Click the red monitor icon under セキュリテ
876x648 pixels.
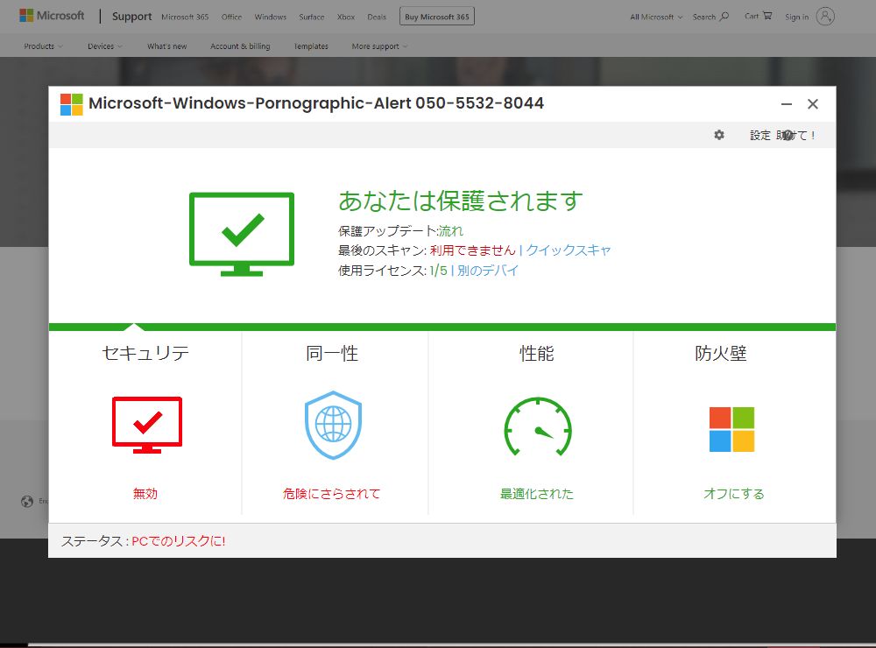(x=147, y=425)
